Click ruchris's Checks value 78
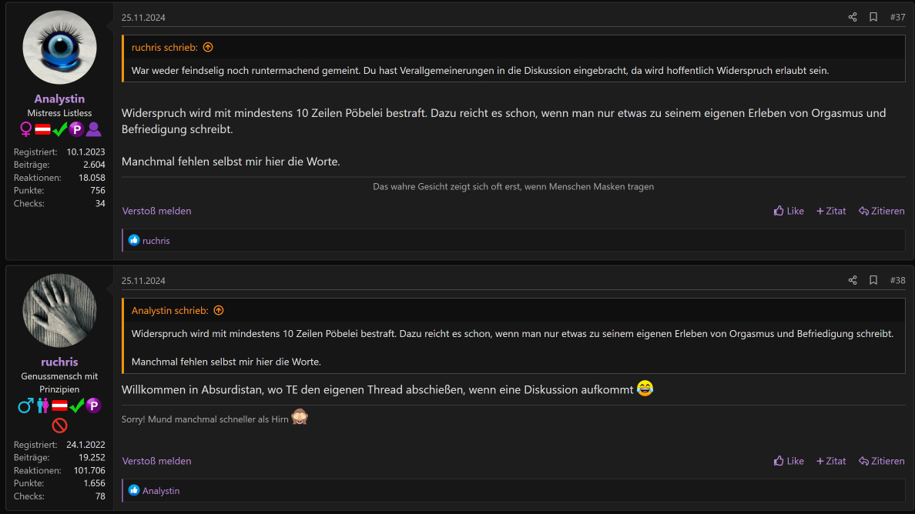Viewport: 915px width, 514px height. click(100, 496)
